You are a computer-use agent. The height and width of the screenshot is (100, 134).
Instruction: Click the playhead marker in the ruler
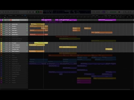[43, 18]
